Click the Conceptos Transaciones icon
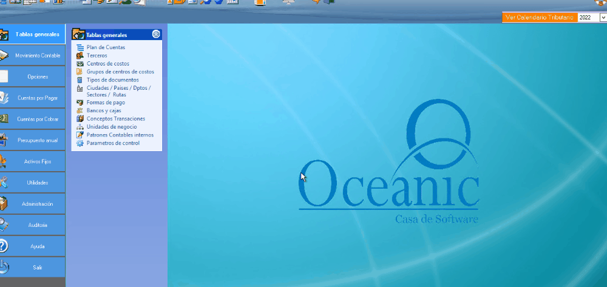The image size is (607, 287). 80,119
